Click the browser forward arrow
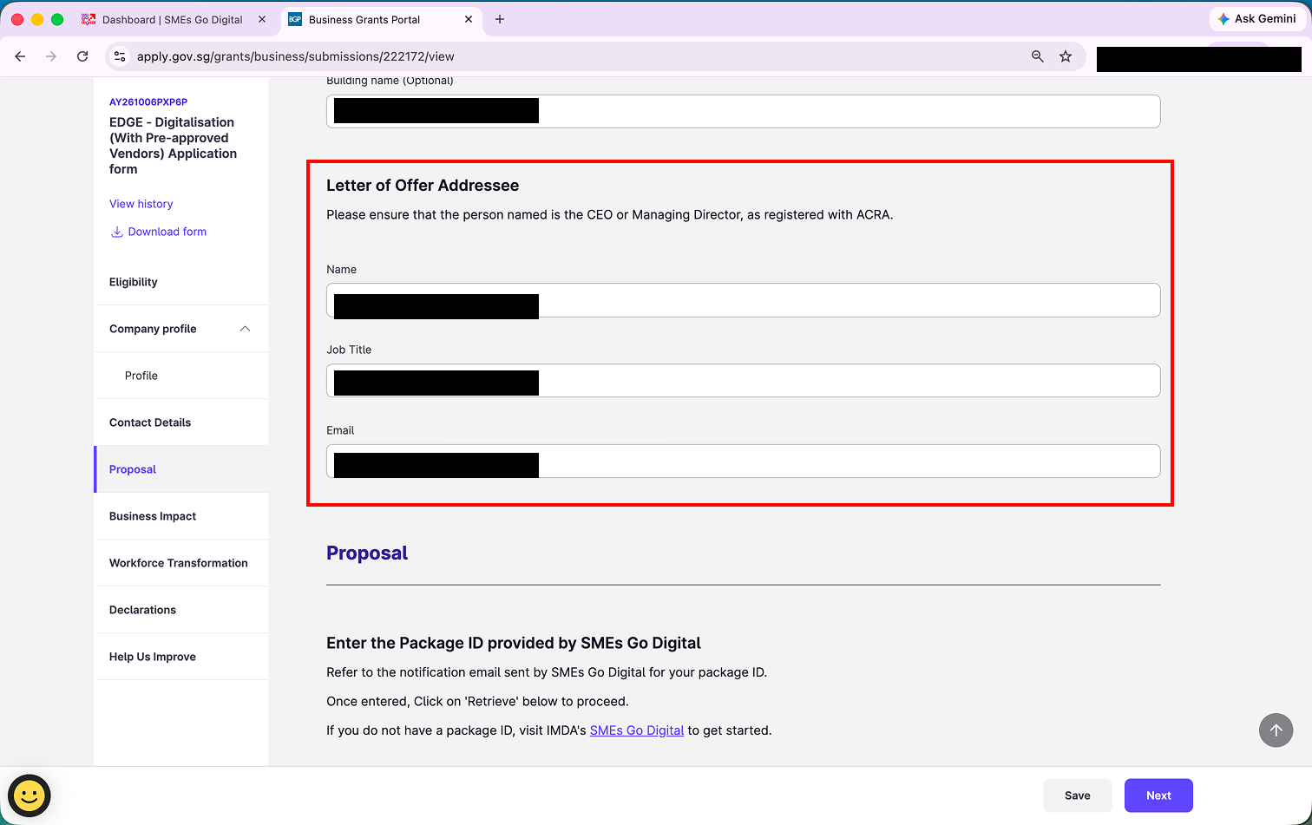1312x825 pixels. coord(51,56)
